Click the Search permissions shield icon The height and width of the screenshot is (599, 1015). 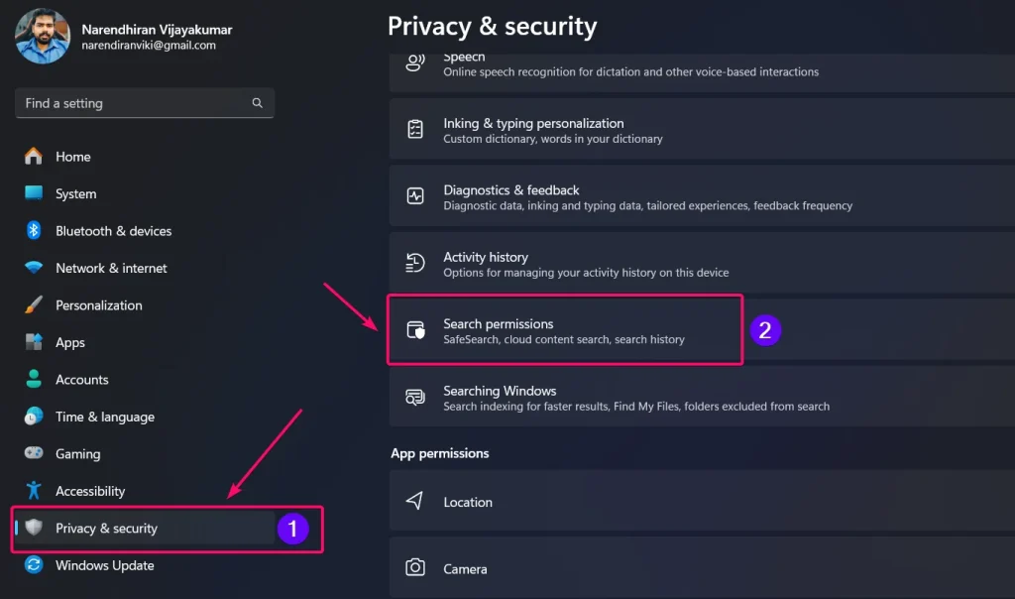click(415, 329)
